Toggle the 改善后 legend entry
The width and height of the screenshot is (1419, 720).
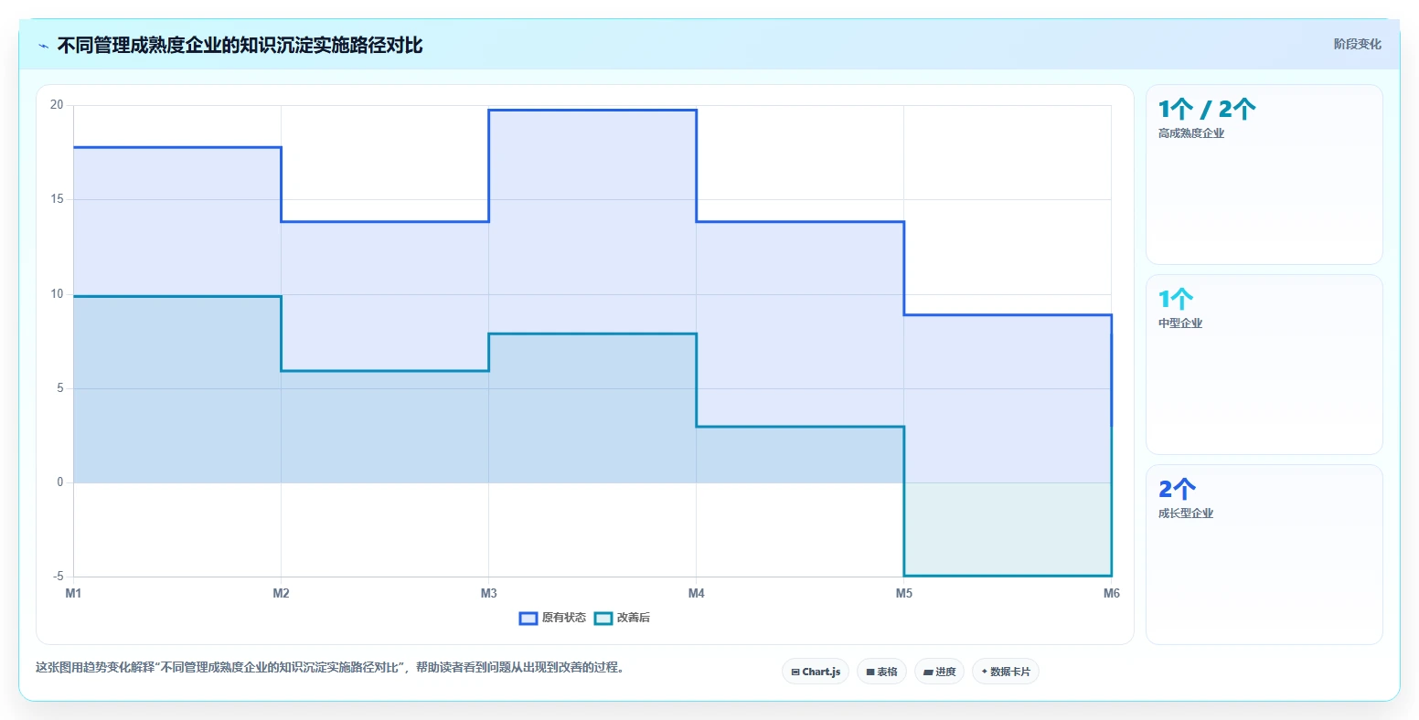623,619
